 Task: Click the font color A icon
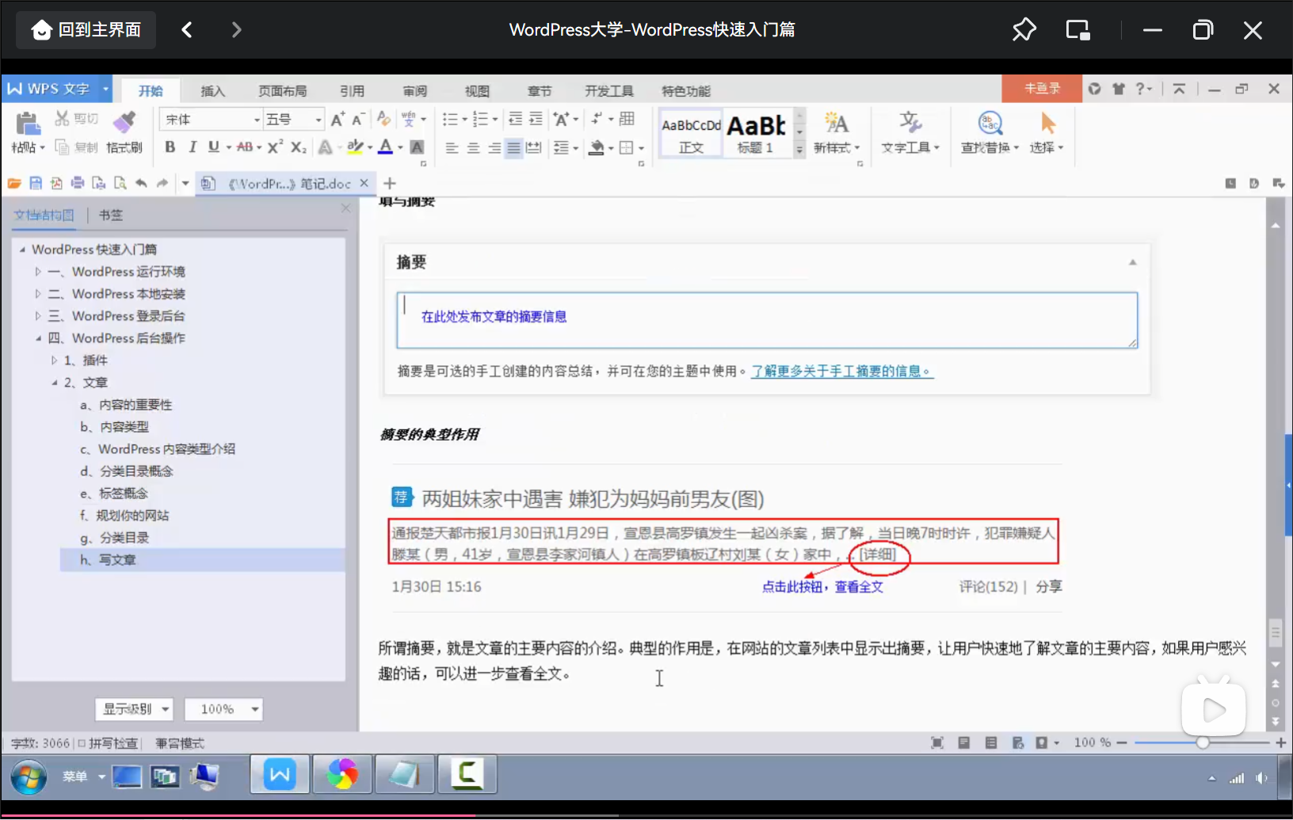pos(386,147)
